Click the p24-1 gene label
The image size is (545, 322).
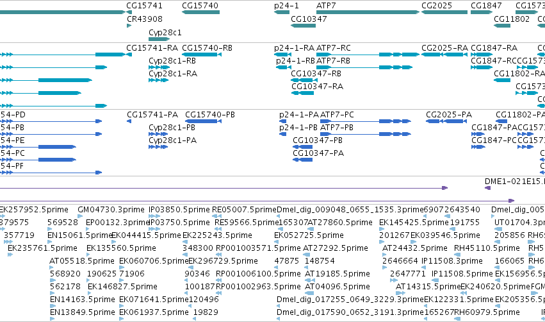pos(286,6)
